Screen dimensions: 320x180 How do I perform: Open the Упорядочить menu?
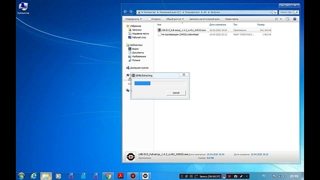pyautogui.click(x=133, y=19)
